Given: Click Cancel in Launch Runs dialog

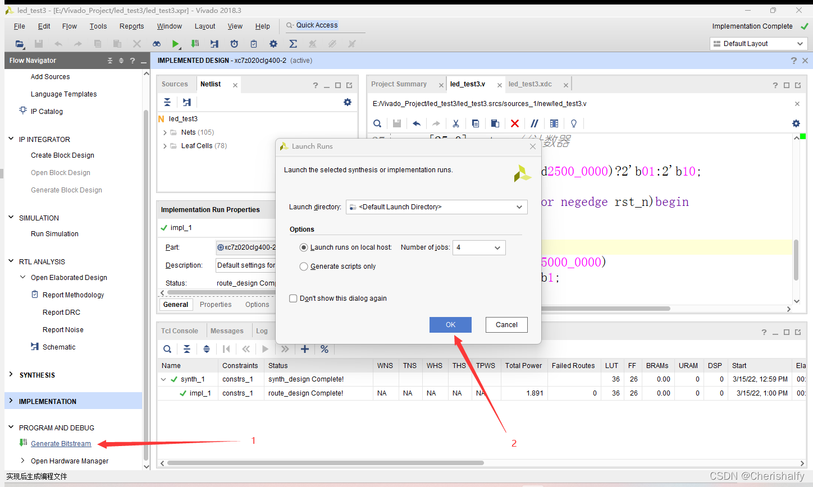Looking at the screenshot, I should pyautogui.click(x=506, y=325).
